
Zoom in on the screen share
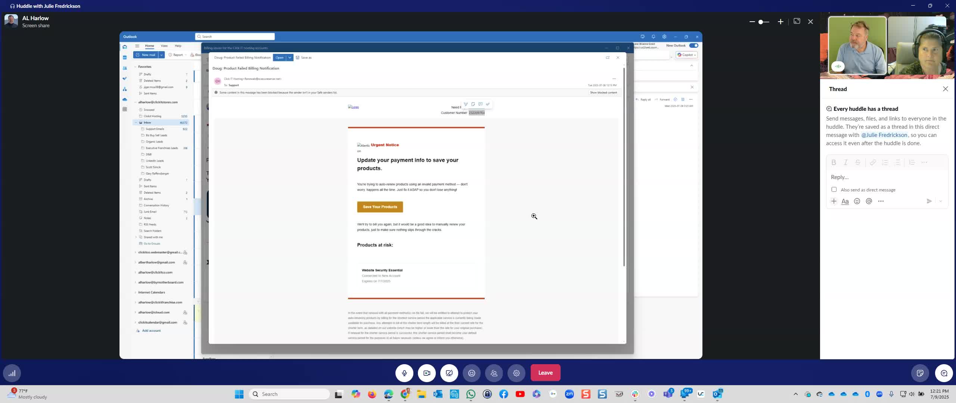click(780, 22)
